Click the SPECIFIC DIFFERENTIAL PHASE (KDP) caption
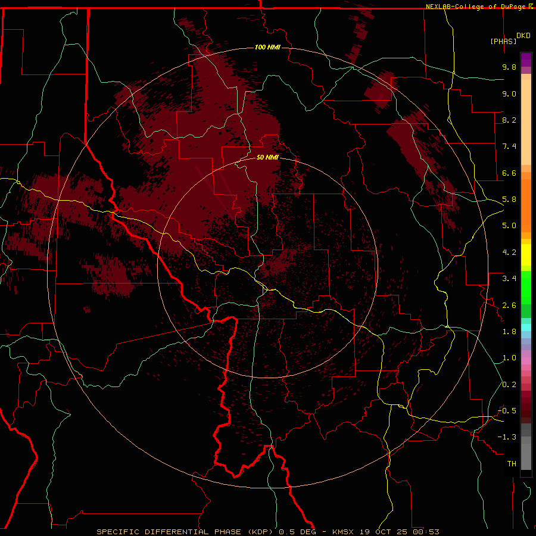This screenshot has width=536, height=536. pos(185,532)
